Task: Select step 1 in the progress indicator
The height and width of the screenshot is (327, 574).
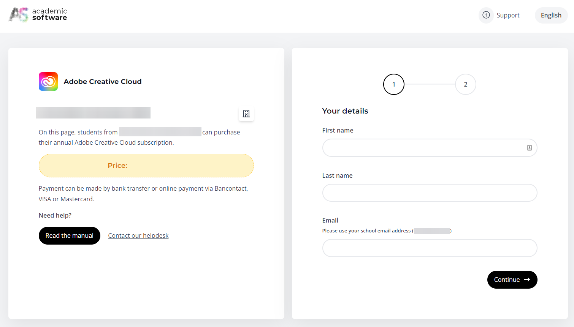Action: (394, 84)
